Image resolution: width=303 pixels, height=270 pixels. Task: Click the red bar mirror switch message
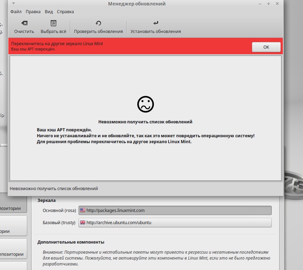point(57,44)
